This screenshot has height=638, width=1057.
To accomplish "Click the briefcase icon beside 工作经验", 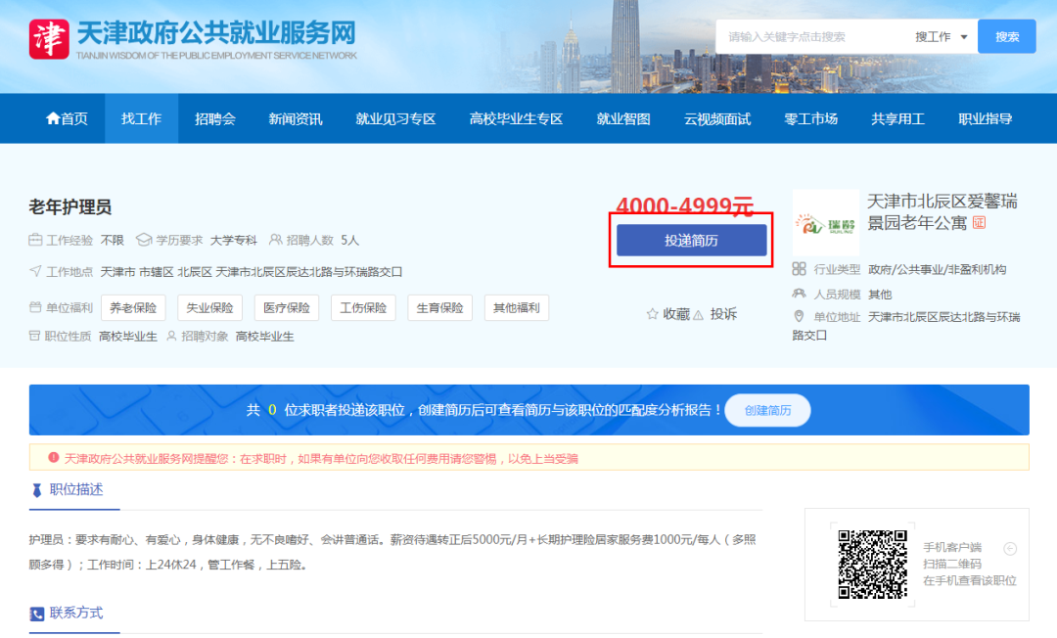I will 35,240.
